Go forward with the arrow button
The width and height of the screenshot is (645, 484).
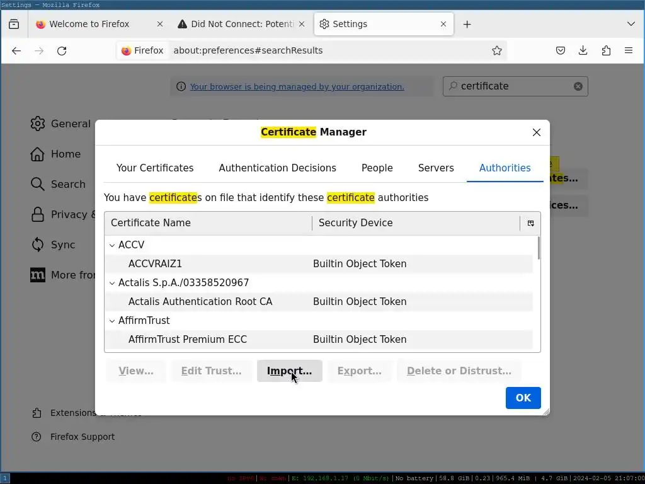[39, 50]
